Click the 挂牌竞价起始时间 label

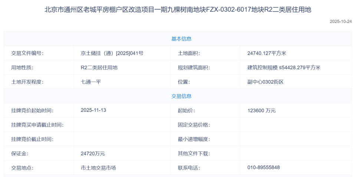point(32,111)
